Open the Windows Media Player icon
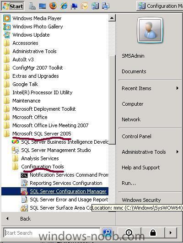This screenshot has width=183, height=243. click(7, 18)
